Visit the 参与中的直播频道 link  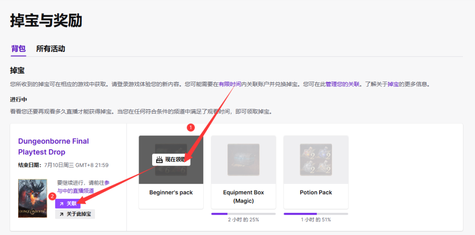click(x=76, y=191)
